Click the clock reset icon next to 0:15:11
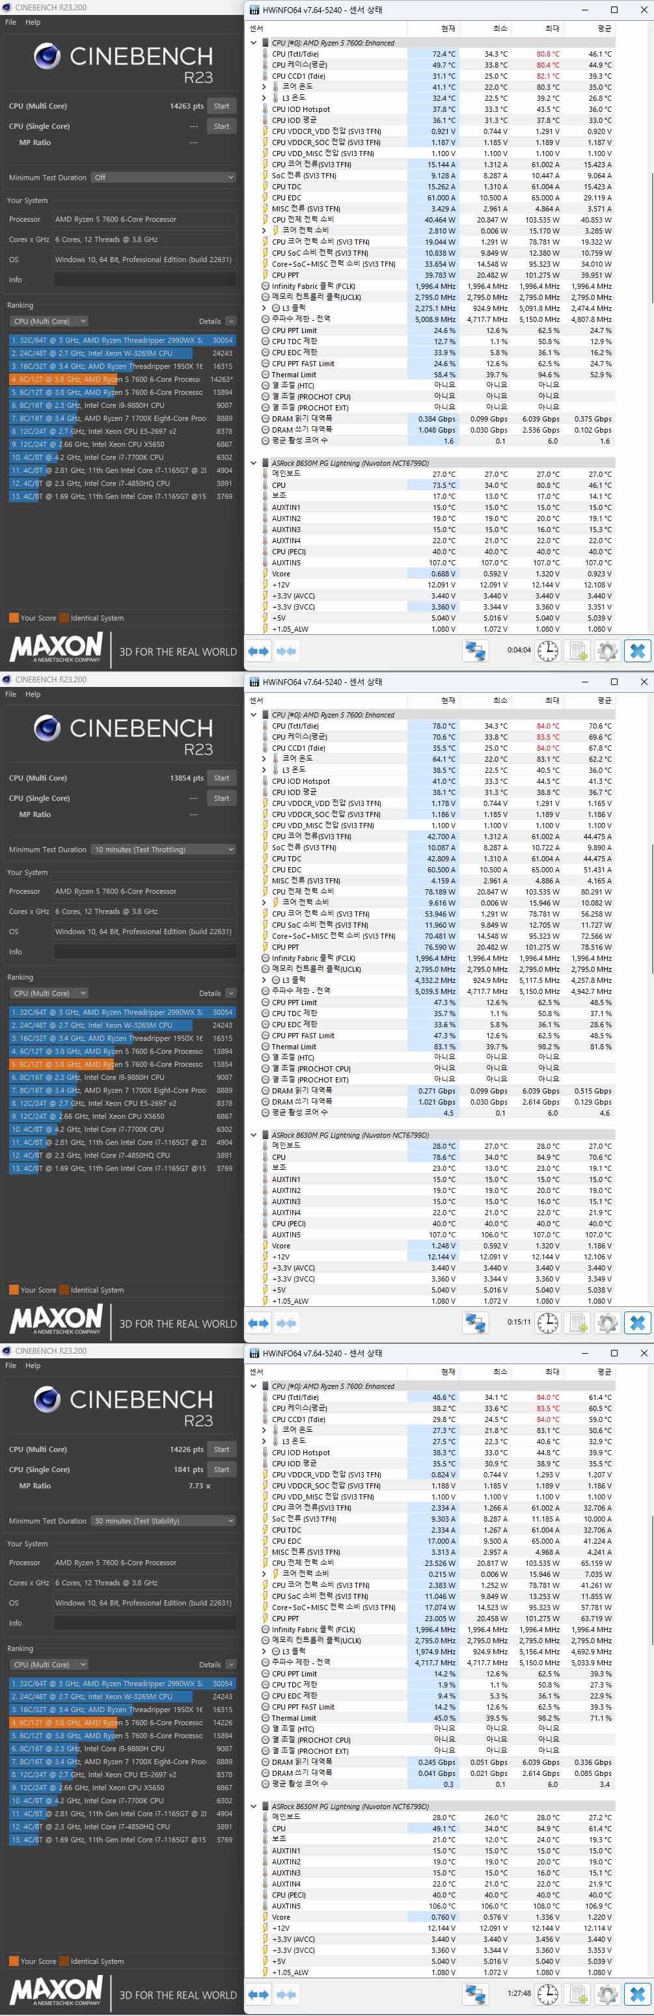Viewport: 654px width, 2016px height. coord(547,1322)
